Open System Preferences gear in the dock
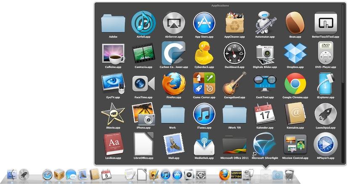Viewport: 347px width, 184px height. 201,175
